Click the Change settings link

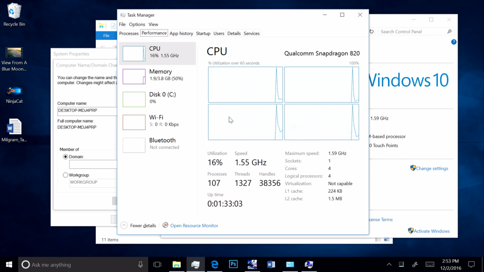tap(432, 169)
